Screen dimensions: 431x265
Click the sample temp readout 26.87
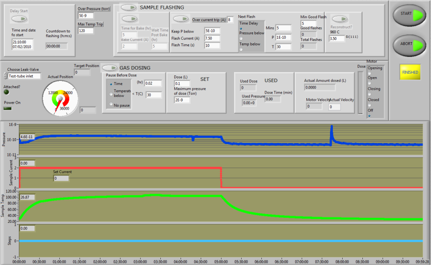[27, 197]
